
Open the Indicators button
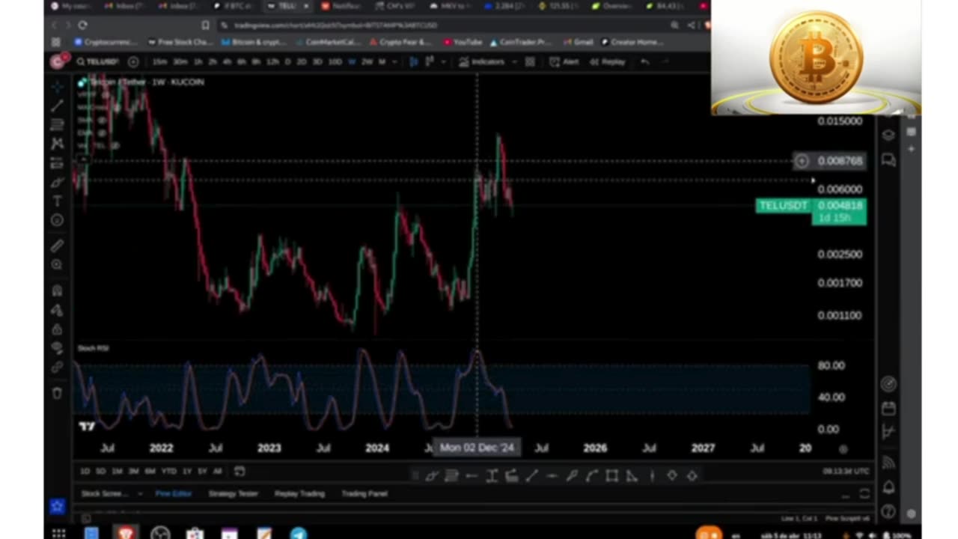pyautogui.click(x=483, y=61)
